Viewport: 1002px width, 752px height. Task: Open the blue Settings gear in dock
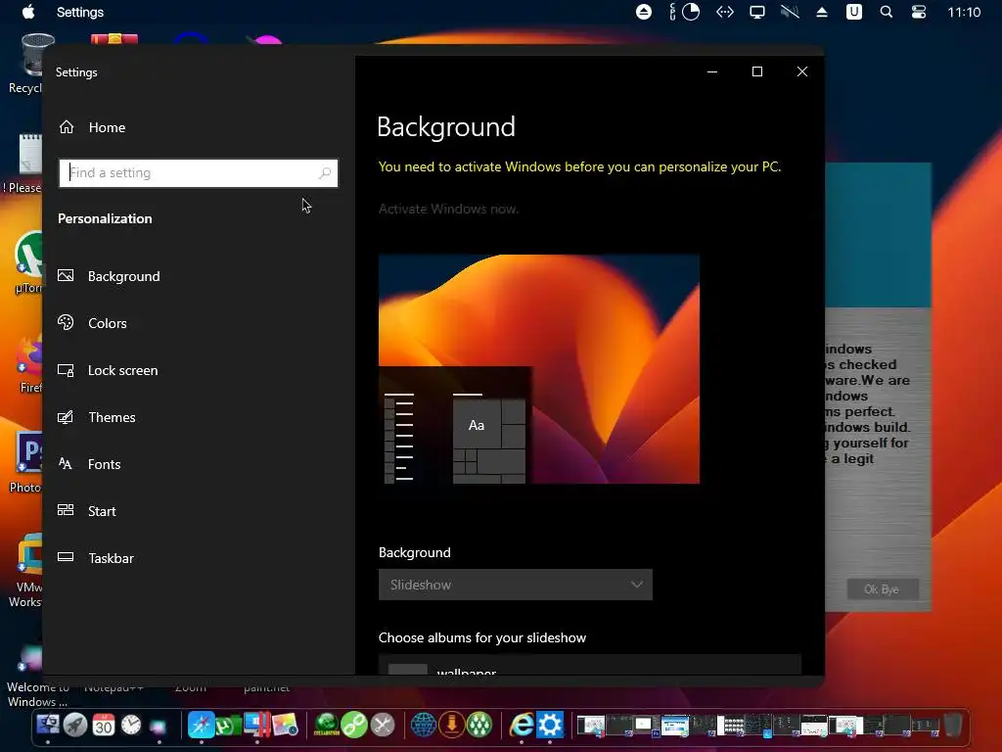pyautogui.click(x=550, y=726)
